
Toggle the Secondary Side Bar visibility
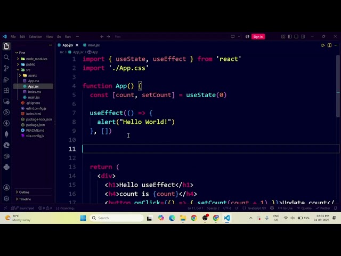(x=303, y=37)
